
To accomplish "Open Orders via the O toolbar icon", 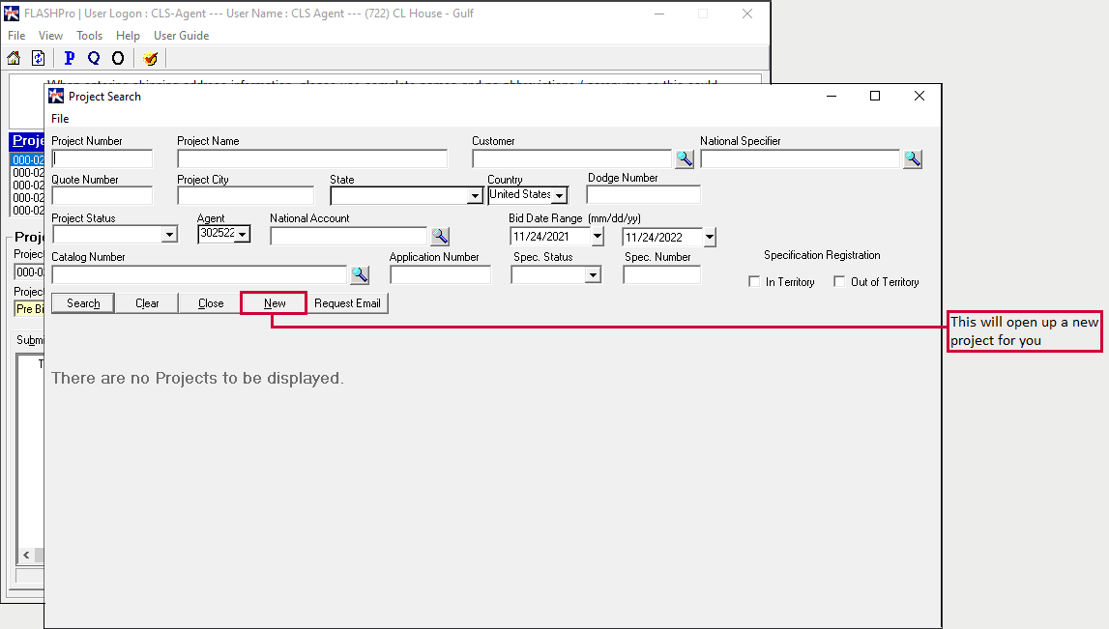I will [x=118, y=58].
